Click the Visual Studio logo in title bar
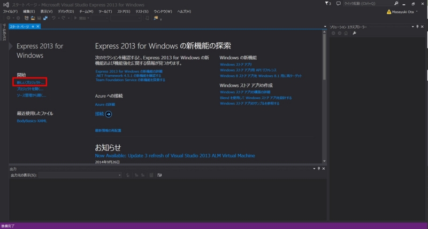 click(x=6, y=5)
